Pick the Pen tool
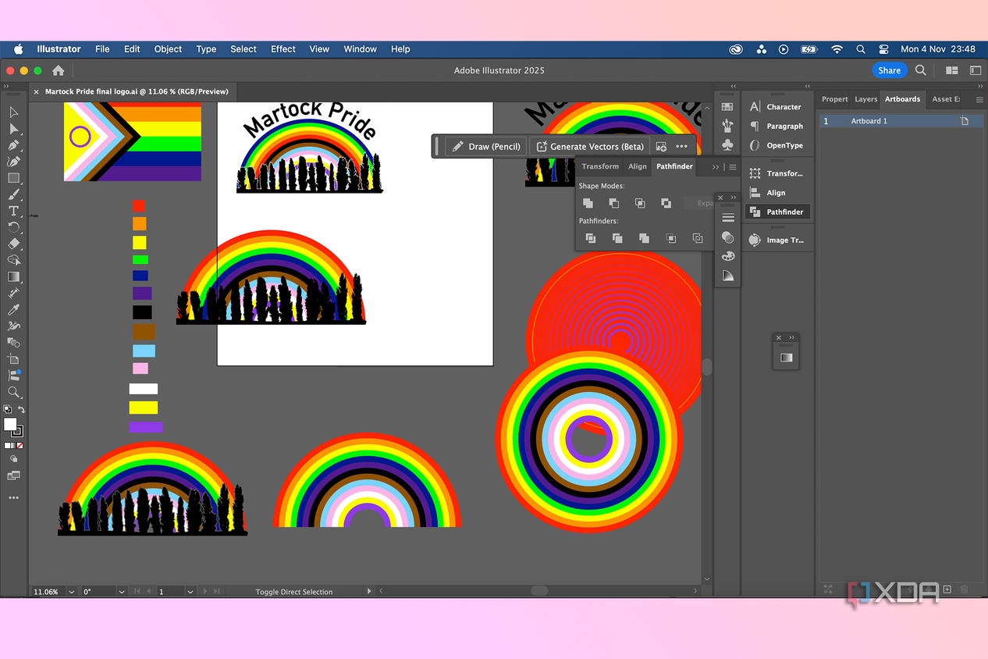988x659 pixels. tap(13, 145)
